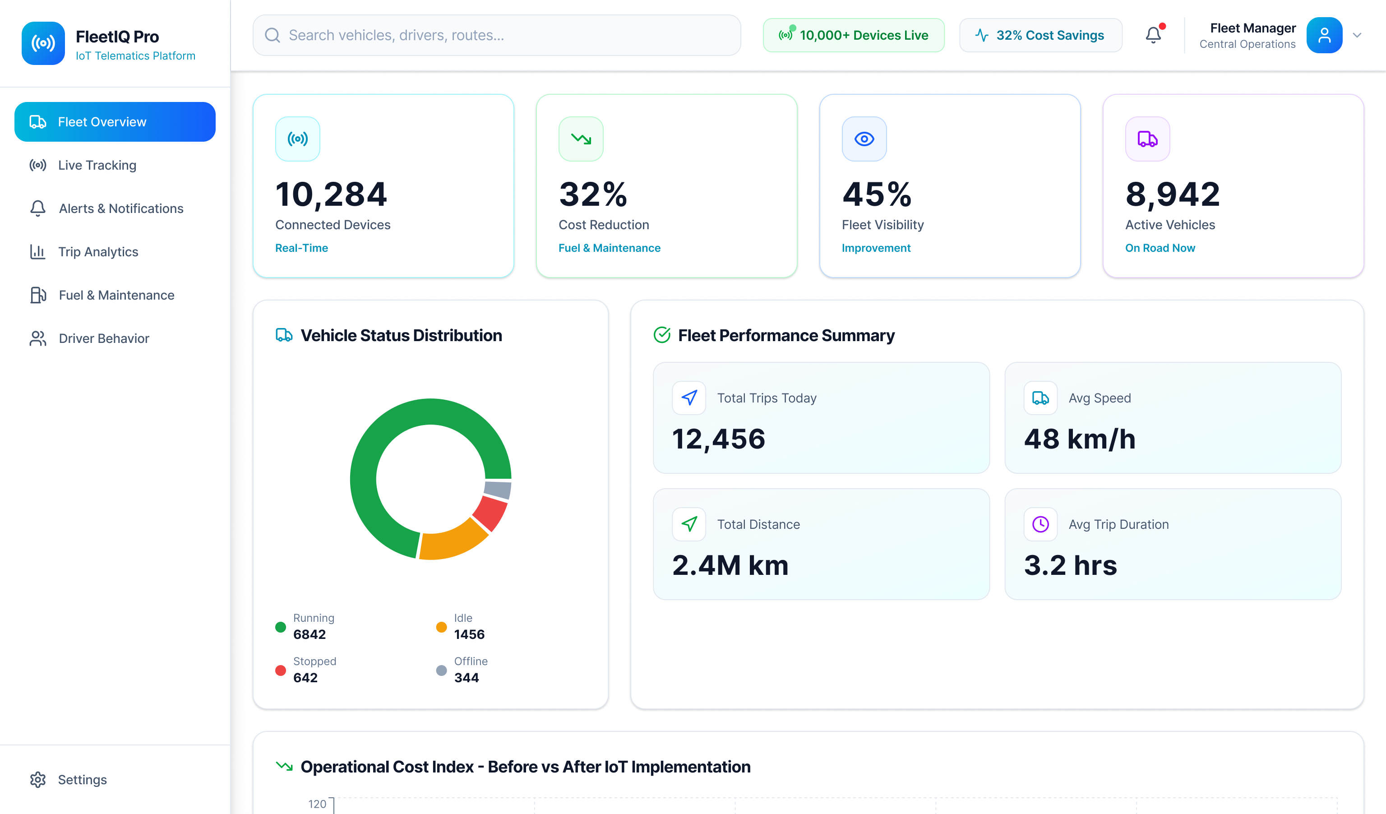
Task: Click the Settings gear icon
Action: click(x=37, y=779)
